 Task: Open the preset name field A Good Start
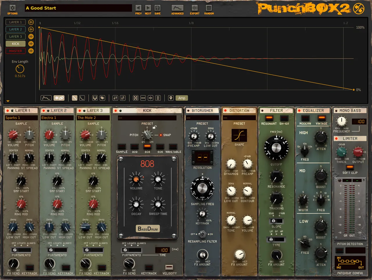[78, 8]
